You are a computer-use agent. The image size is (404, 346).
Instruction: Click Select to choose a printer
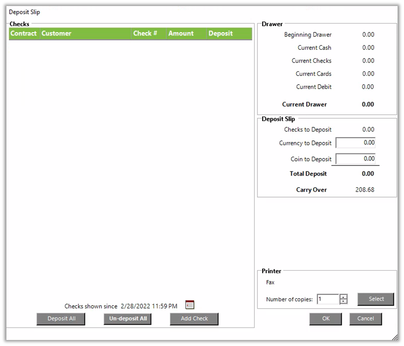[376, 299]
